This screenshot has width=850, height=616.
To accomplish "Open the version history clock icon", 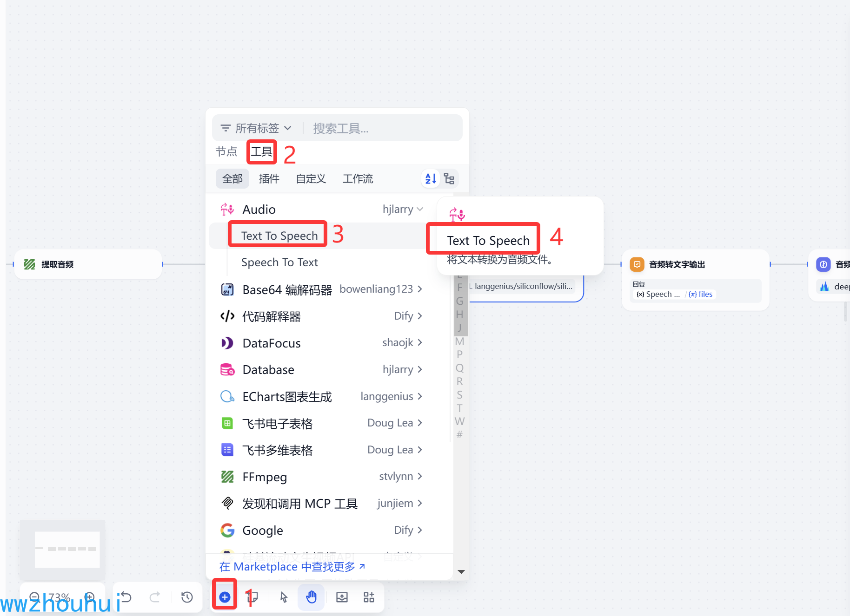I will 187,597.
